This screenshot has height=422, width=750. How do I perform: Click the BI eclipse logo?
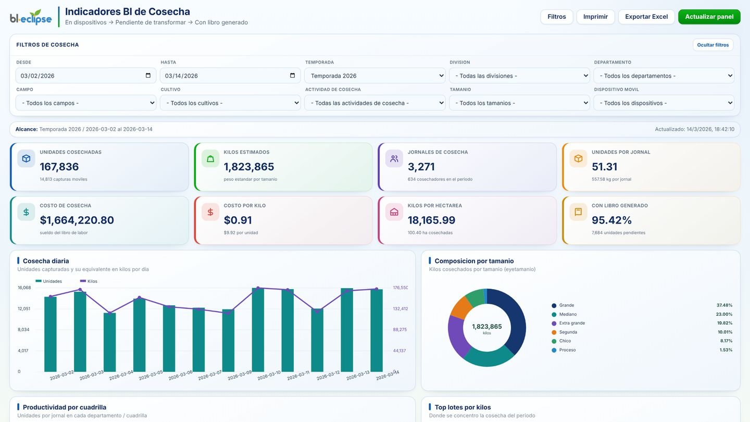click(31, 17)
